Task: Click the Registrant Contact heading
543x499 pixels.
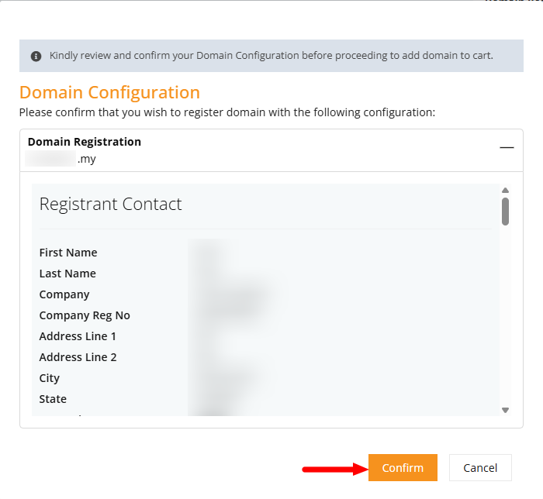Action: (x=110, y=204)
